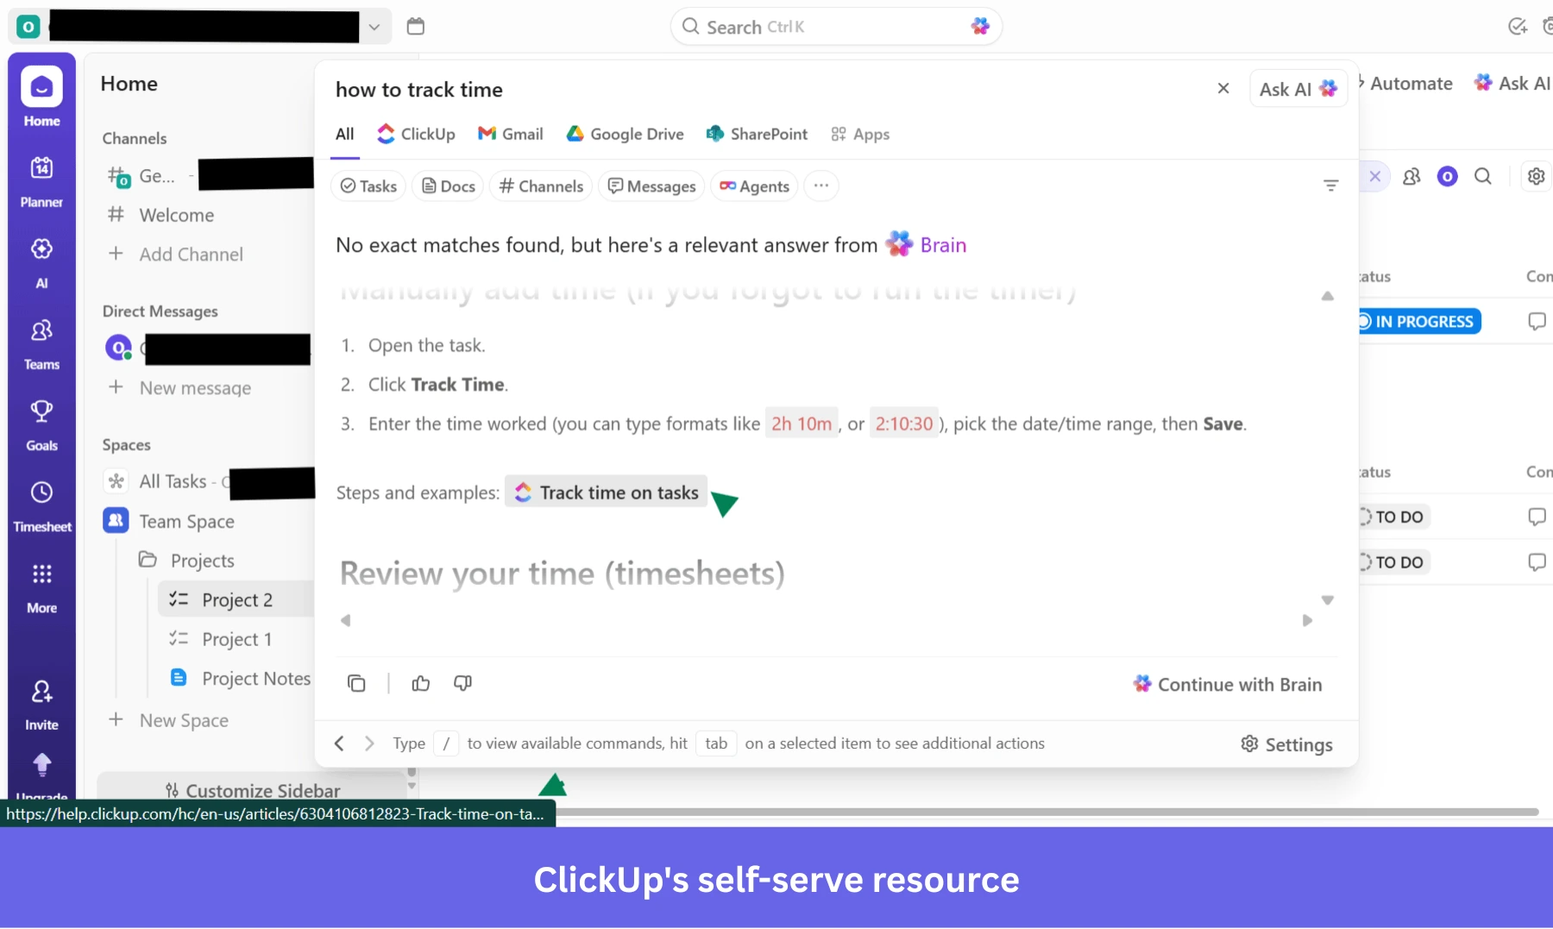Switch to the Gmail search tab
Viewport: 1553px width, 929px height.
point(509,134)
